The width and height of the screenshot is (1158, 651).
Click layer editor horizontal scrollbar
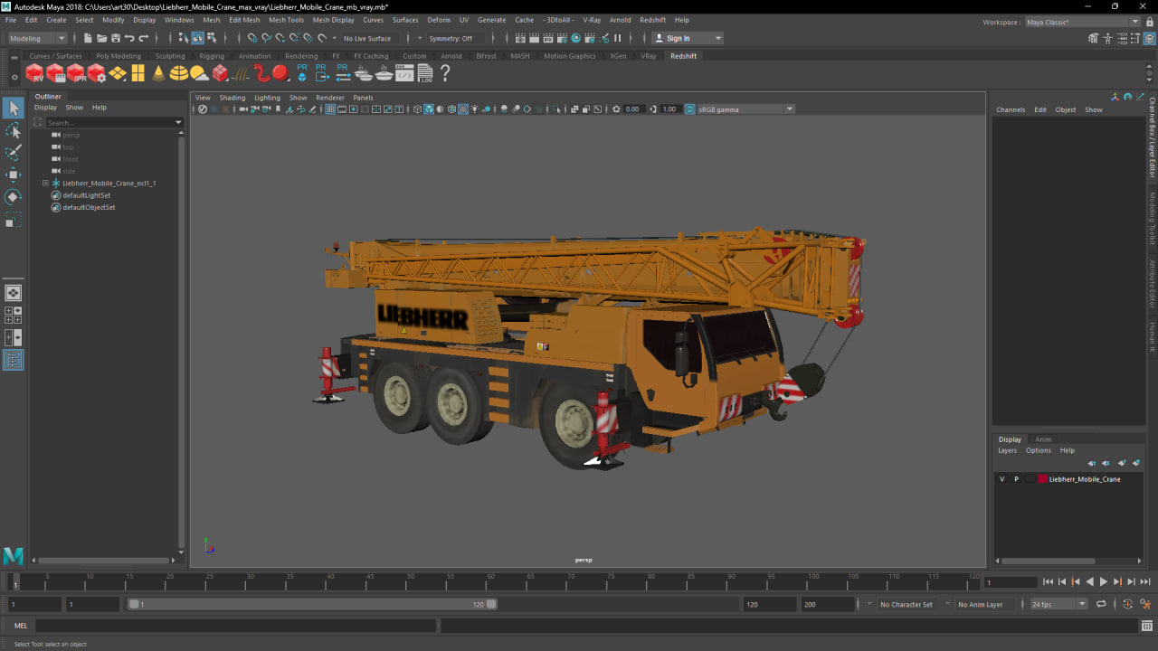[x=1048, y=561]
